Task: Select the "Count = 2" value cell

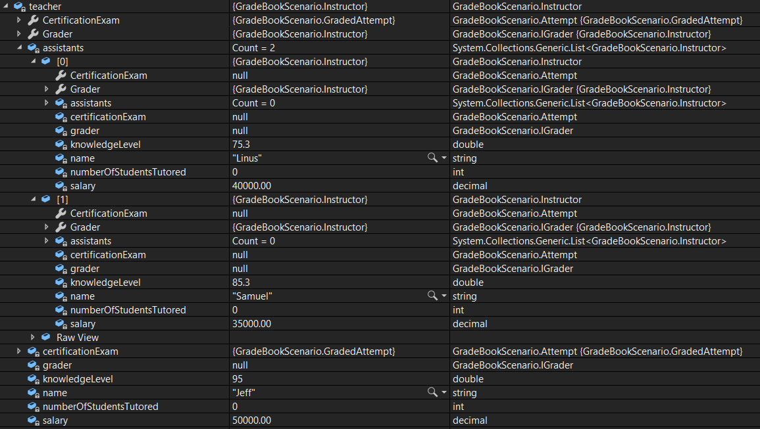Action: 253,48
